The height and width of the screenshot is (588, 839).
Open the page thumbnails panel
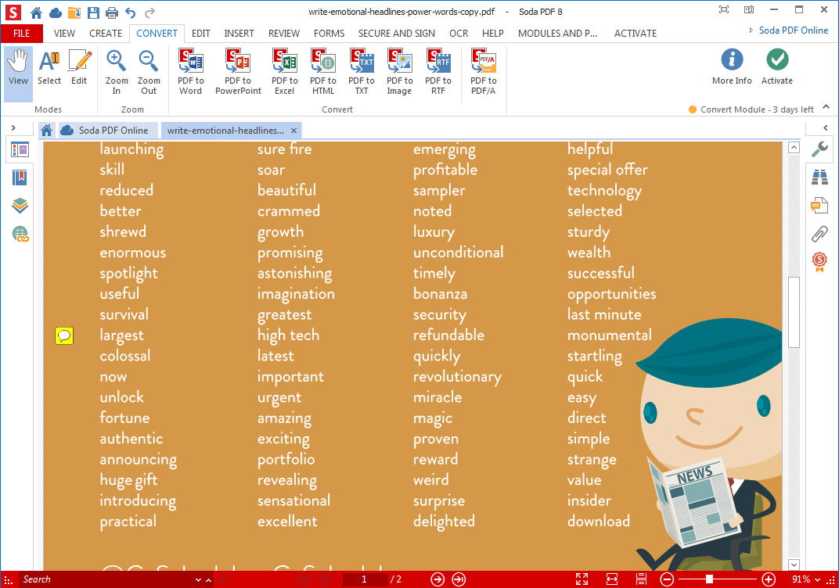pyautogui.click(x=19, y=149)
